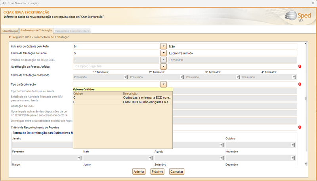Select the Parâmetros Complementares tab
The image size is (317, 181).
[x=73, y=31]
